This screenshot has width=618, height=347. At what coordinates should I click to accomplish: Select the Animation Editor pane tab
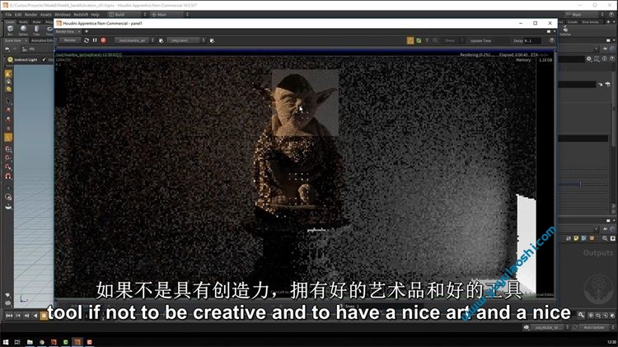tap(41, 40)
